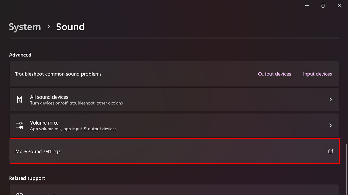Expand All sound devices using its chevron
Image resolution: width=348 pixels, height=195 pixels.
click(x=331, y=100)
